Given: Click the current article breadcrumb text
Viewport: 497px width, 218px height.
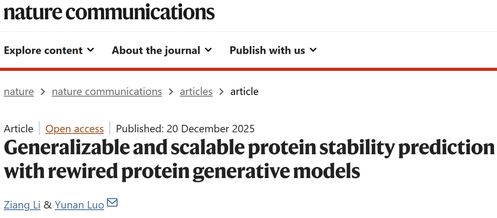Looking at the screenshot, I should [x=244, y=91].
